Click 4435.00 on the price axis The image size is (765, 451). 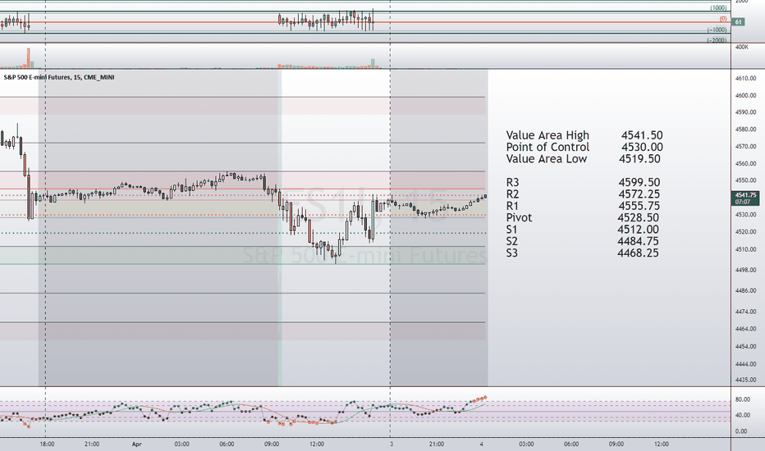tap(745, 380)
